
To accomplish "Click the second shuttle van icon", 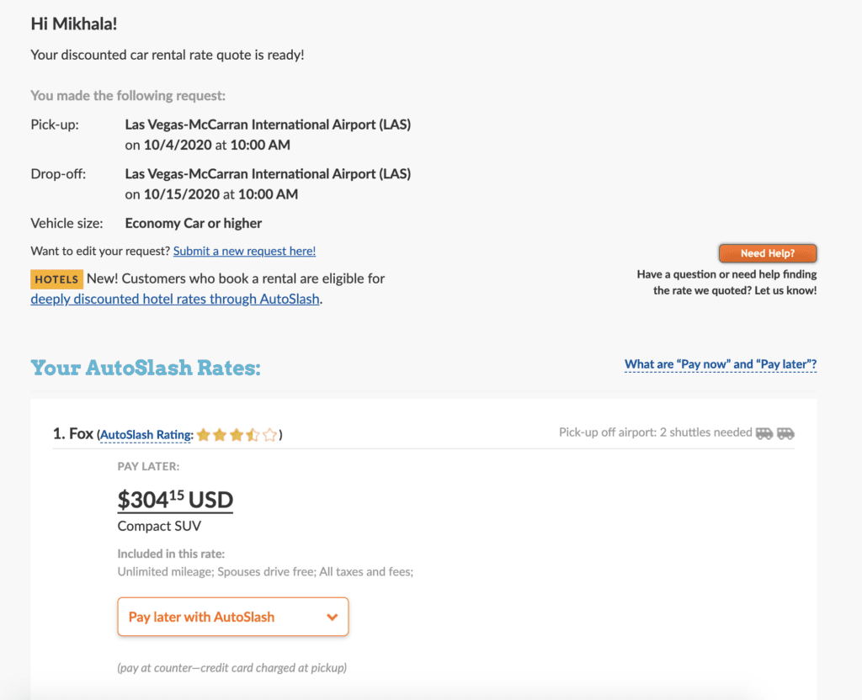I will (785, 433).
